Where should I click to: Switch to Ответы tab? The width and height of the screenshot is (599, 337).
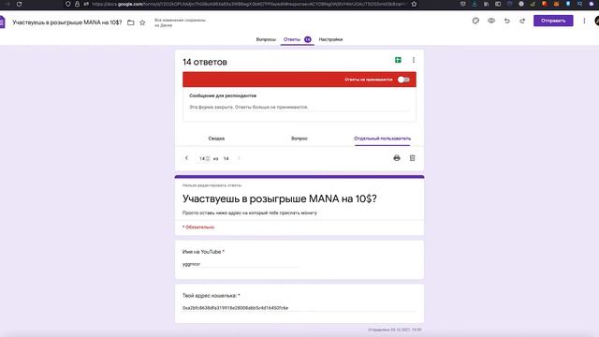(x=298, y=39)
